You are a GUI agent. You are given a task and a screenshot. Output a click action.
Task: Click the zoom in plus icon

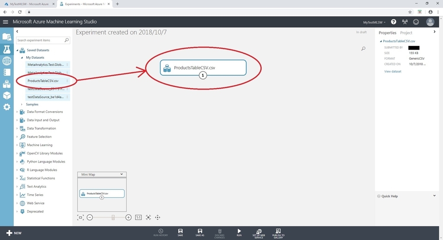click(x=128, y=218)
